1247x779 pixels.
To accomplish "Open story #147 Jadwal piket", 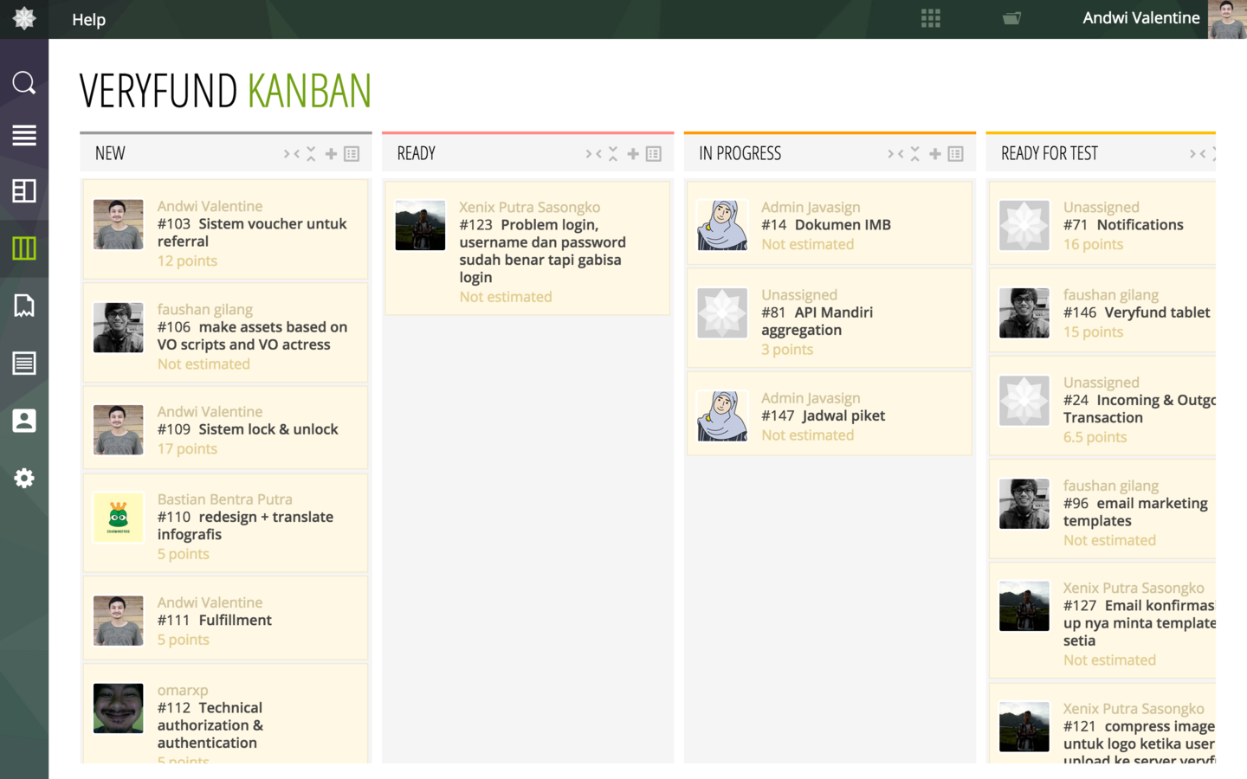I will coord(823,415).
